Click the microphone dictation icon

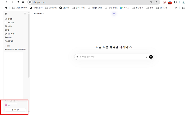(146, 57)
